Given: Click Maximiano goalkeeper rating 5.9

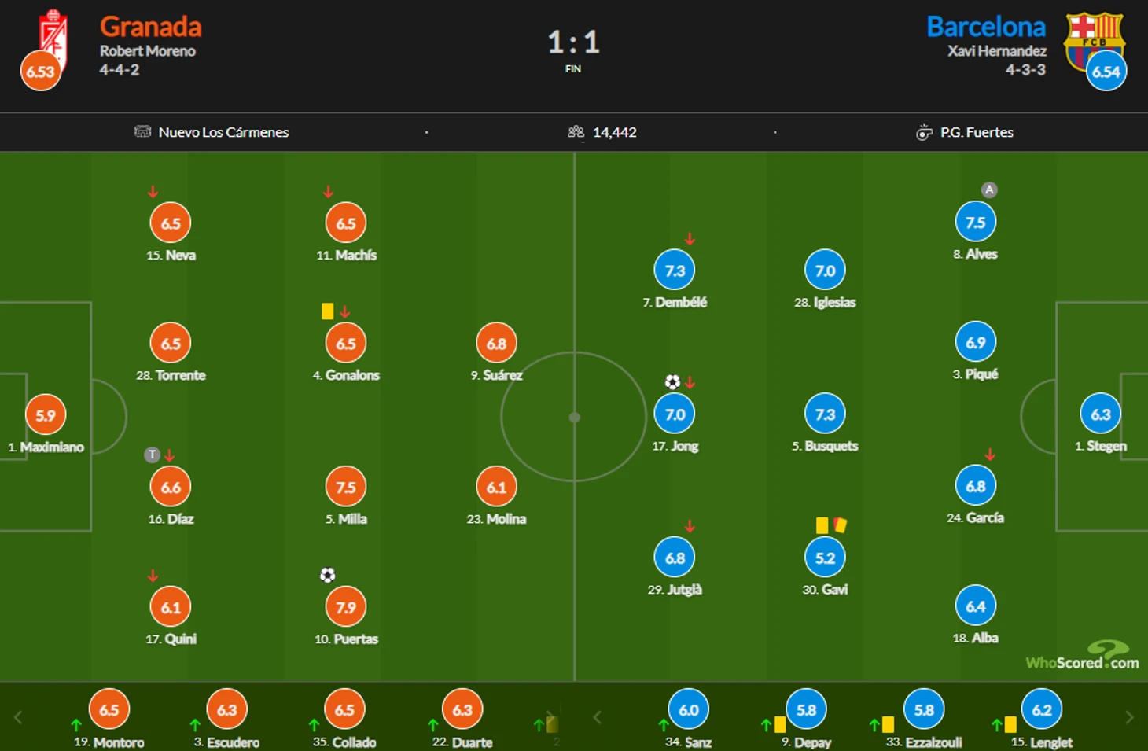Looking at the screenshot, I should tap(46, 415).
